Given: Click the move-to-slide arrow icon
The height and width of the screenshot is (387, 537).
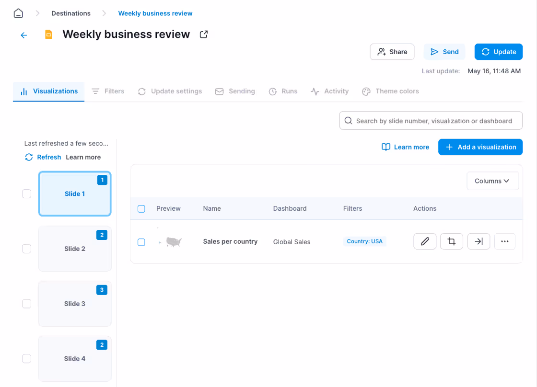Looking at the screenshot, I should tap(479, 241).
